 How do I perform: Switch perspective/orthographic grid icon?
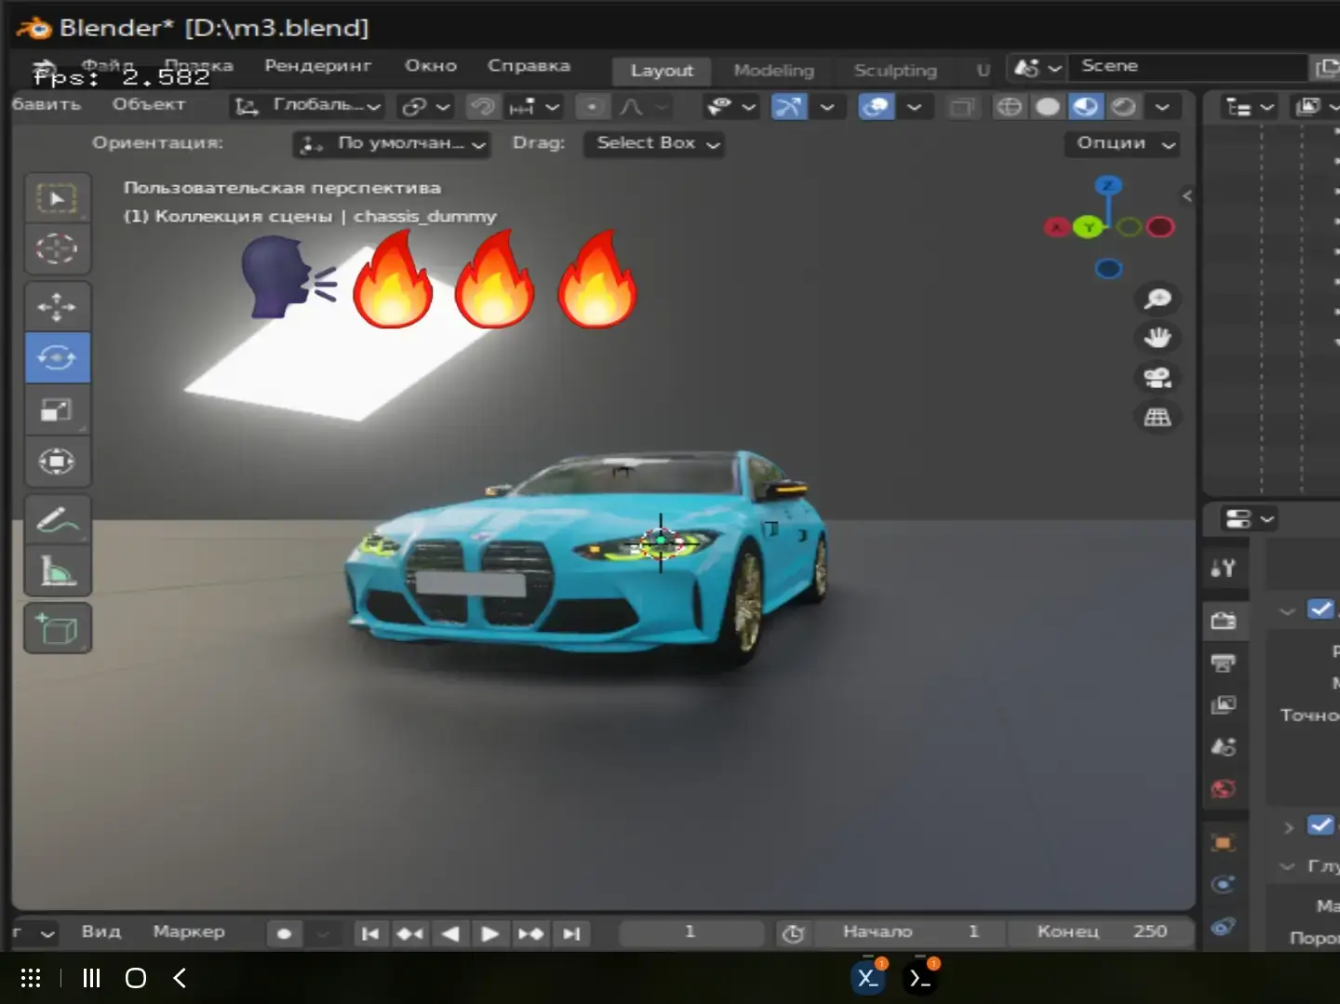[x=1157, y=417]
